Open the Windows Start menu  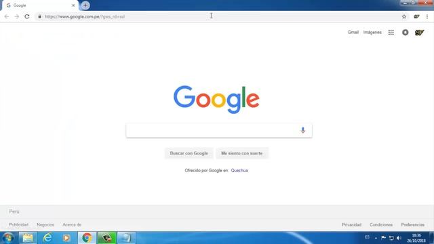[8, 238]
